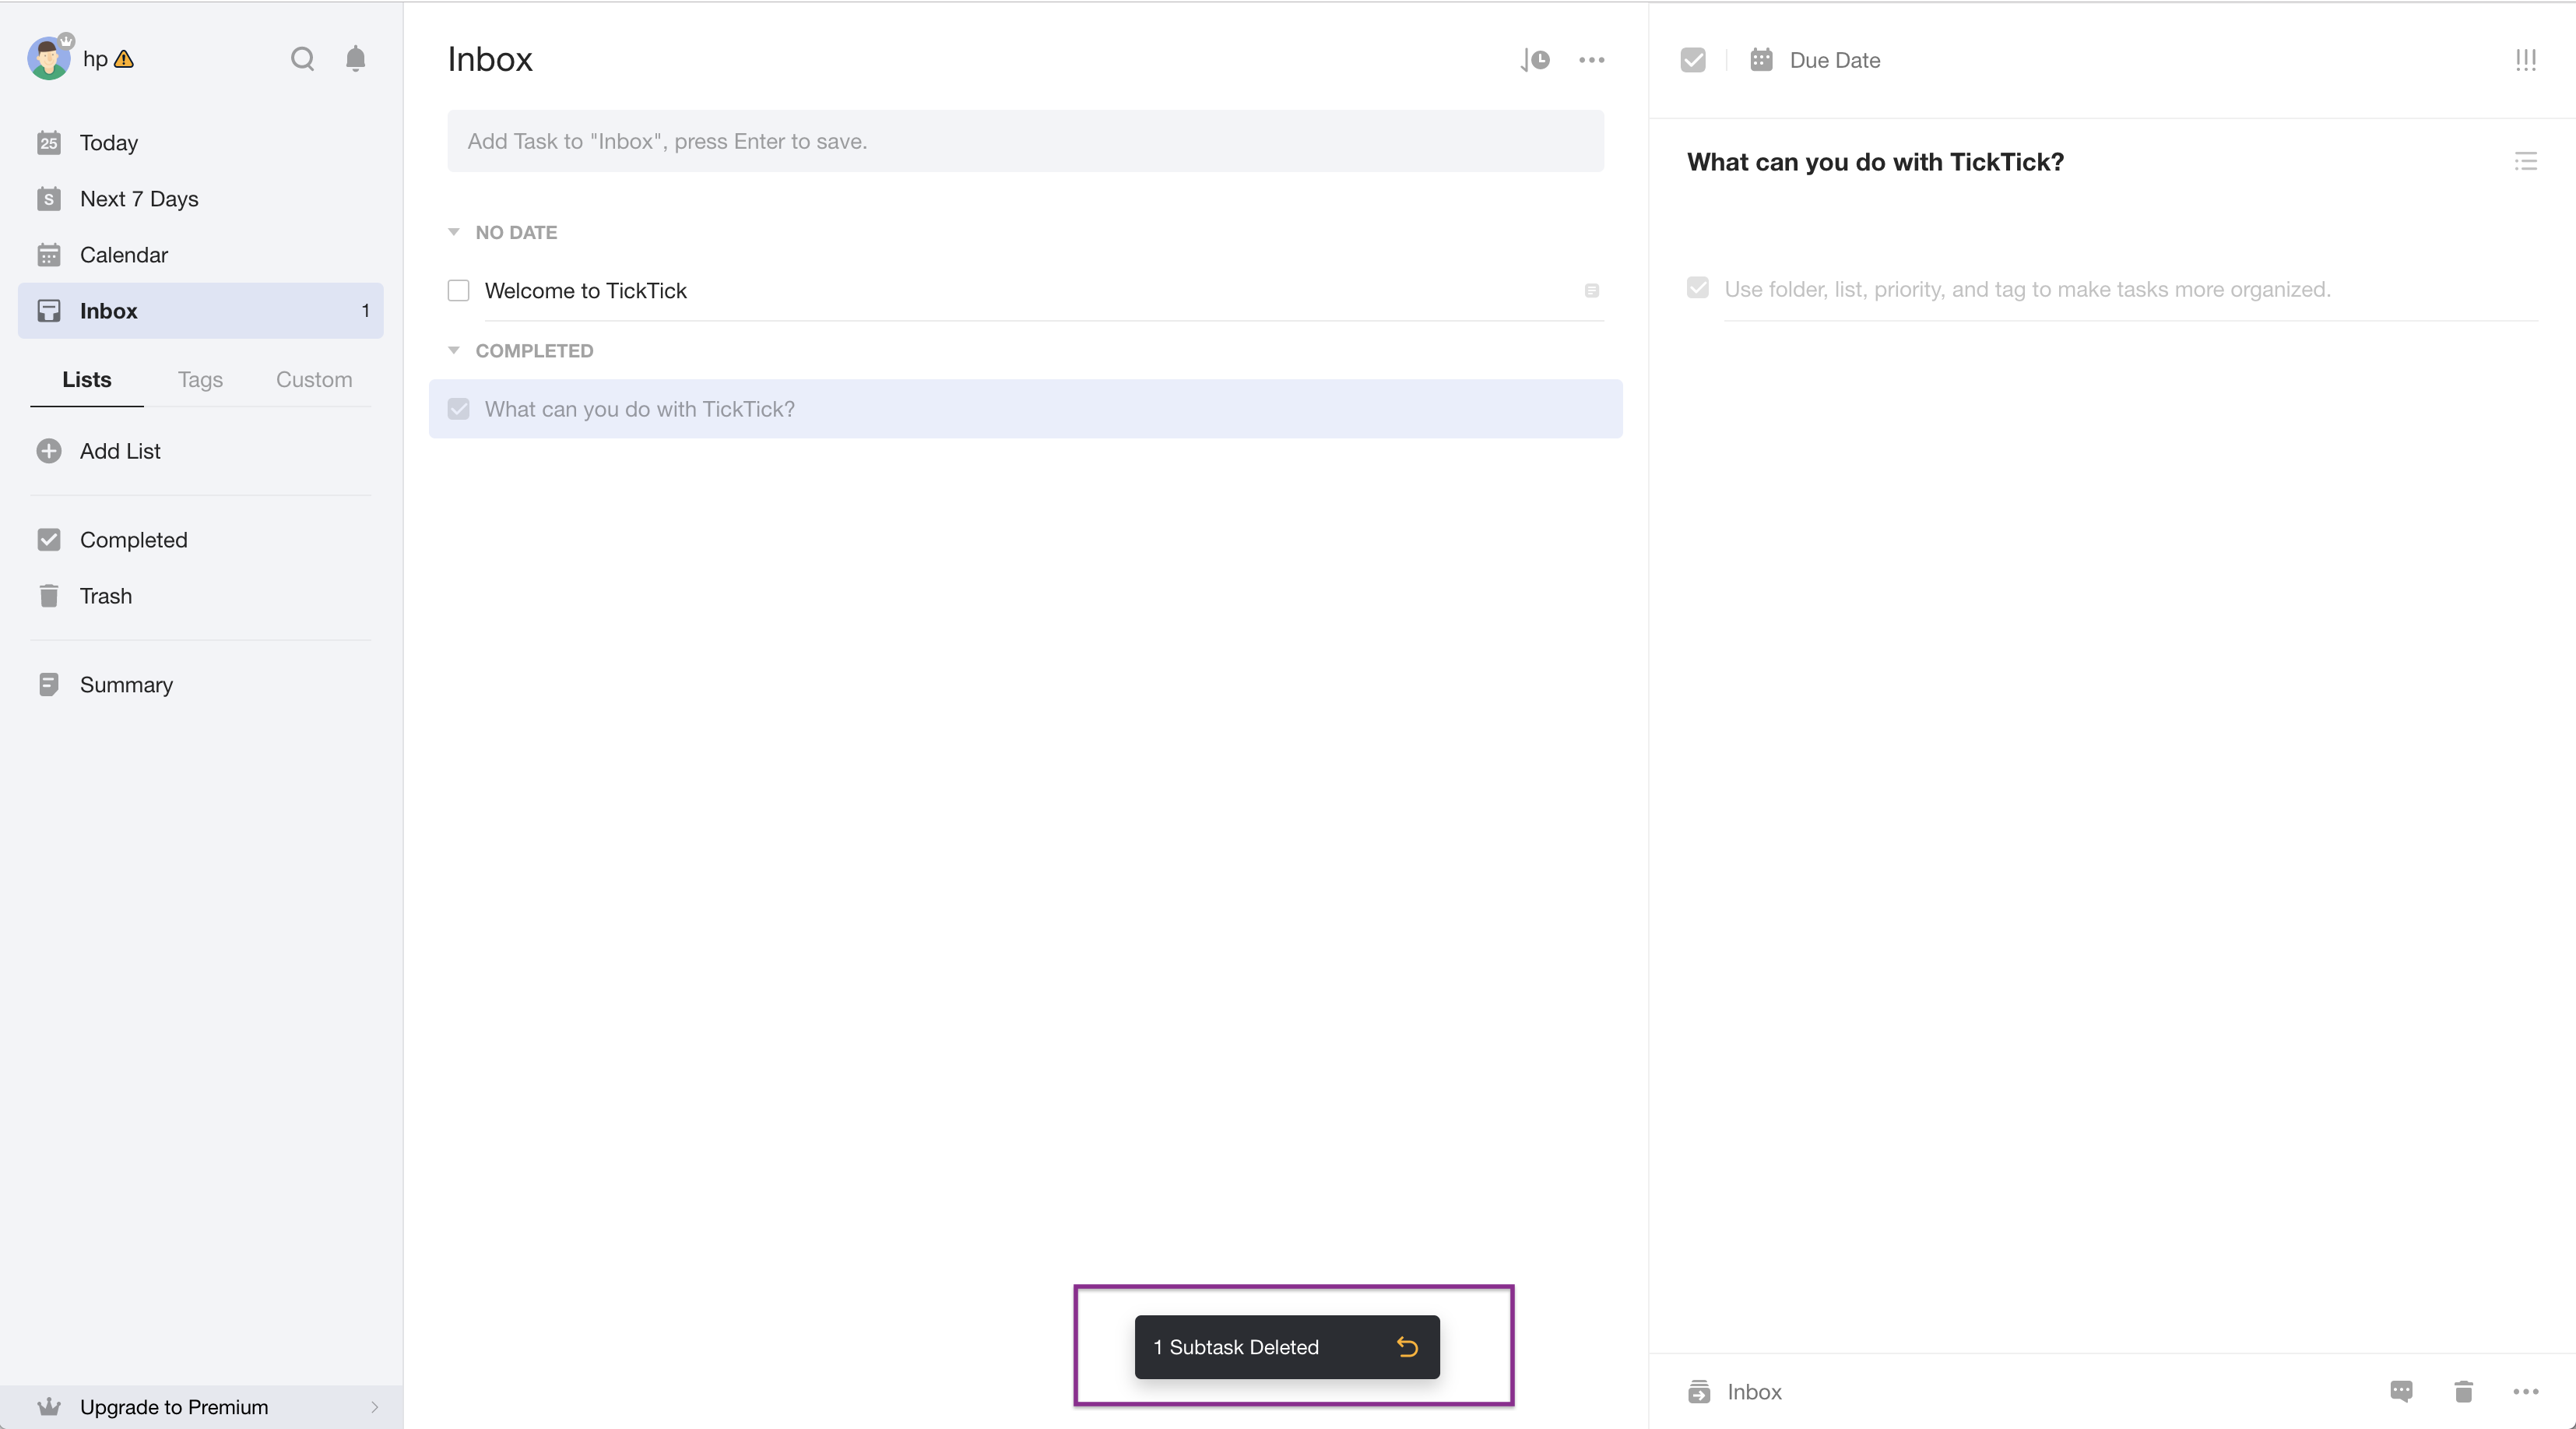The image size is (2576, 1429).
Task: Open the comments icon in detail footer
Action: point(2401,1391)
